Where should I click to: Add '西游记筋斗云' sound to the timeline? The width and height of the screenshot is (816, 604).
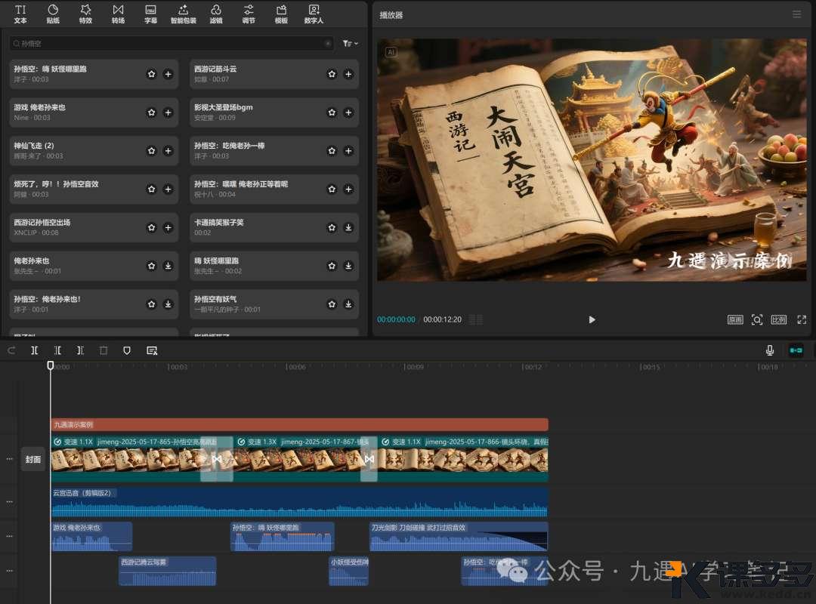coord(348,74)
